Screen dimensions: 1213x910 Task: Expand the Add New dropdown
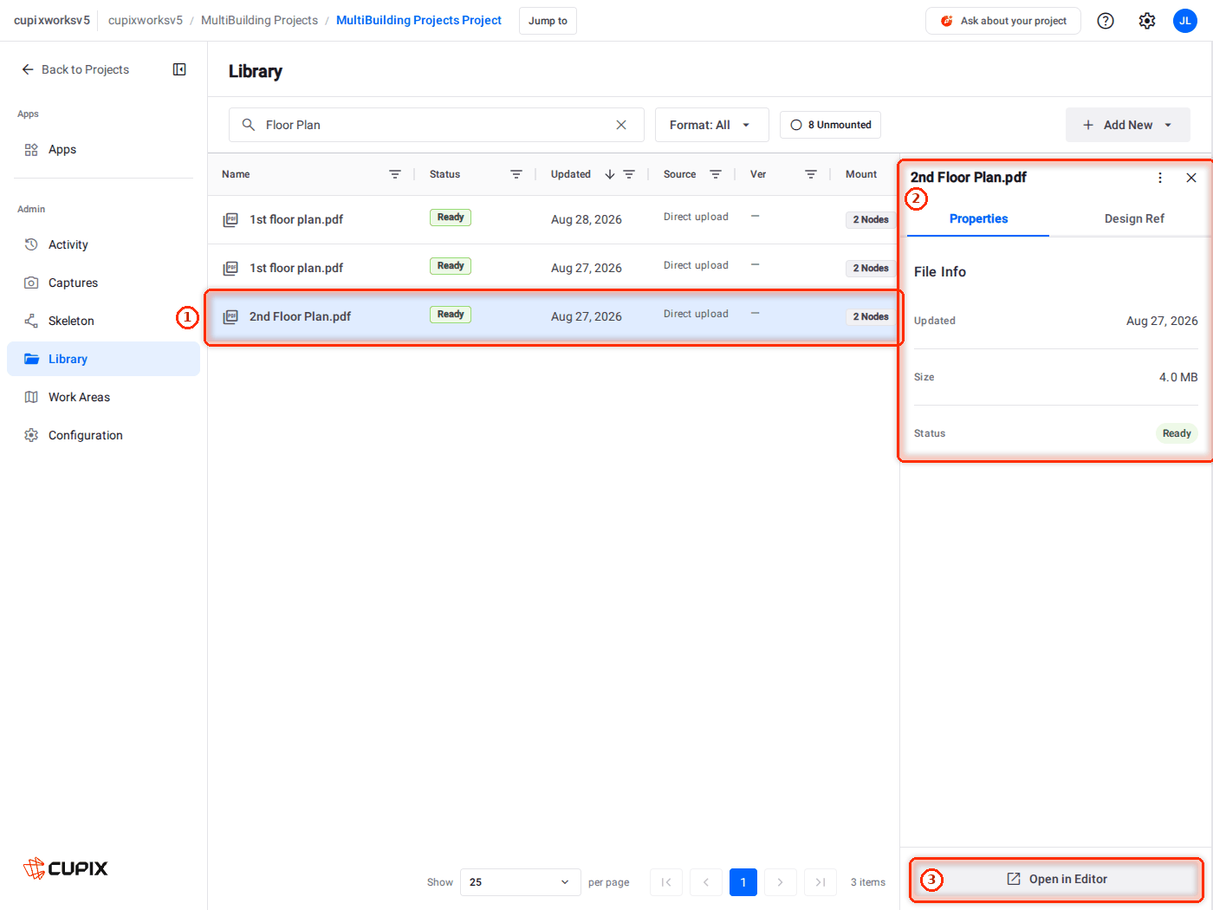click(x=1127, y=125)
